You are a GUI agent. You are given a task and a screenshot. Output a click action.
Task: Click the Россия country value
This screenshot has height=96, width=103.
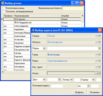point(51,36)
